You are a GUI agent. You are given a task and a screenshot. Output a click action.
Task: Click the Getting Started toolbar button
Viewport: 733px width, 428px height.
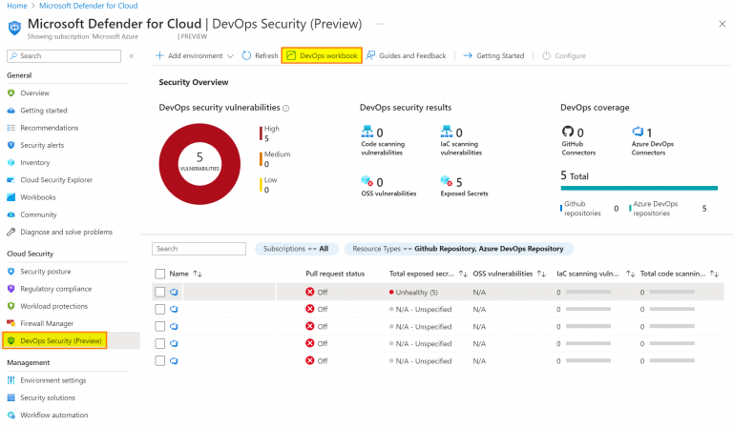tap(493, 55)
